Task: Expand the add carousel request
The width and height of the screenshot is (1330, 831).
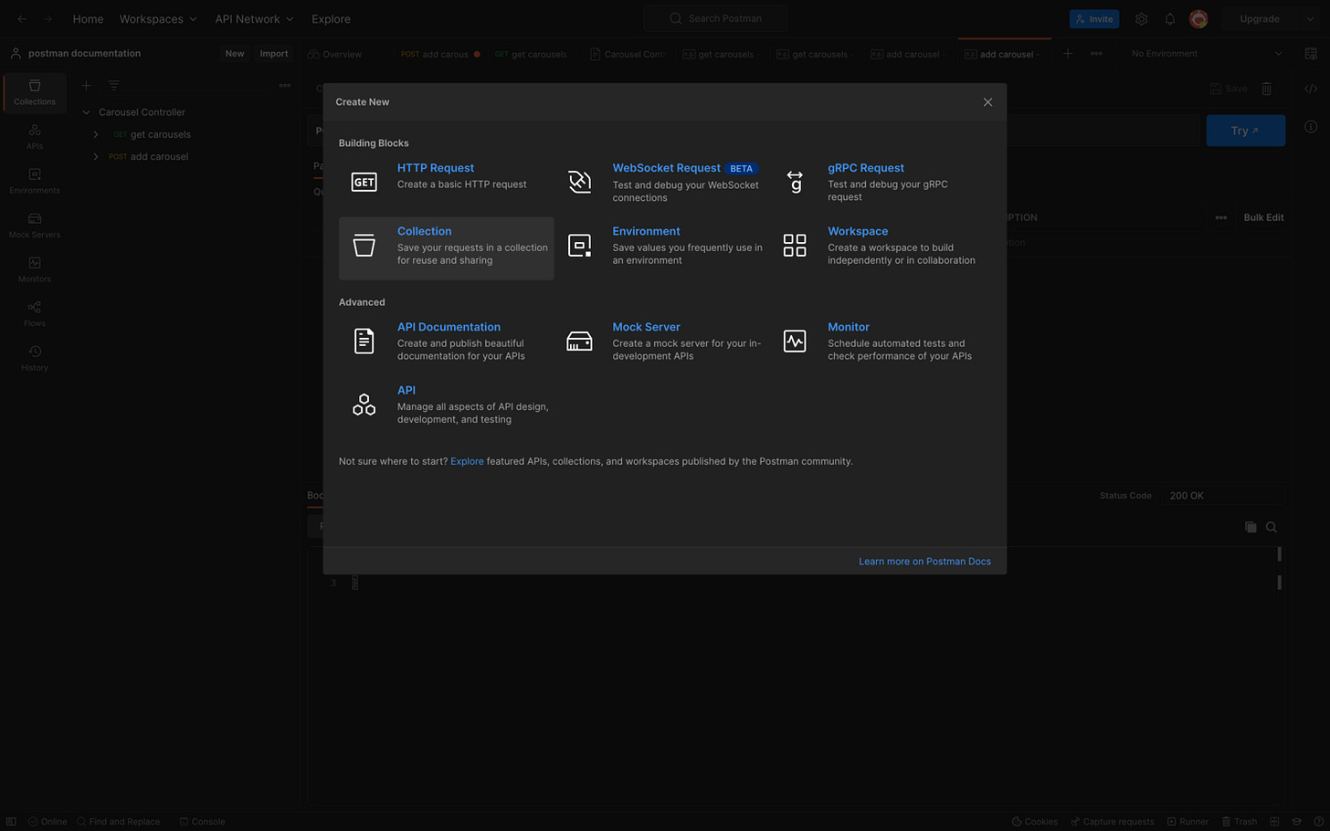Action: [95, 156]
